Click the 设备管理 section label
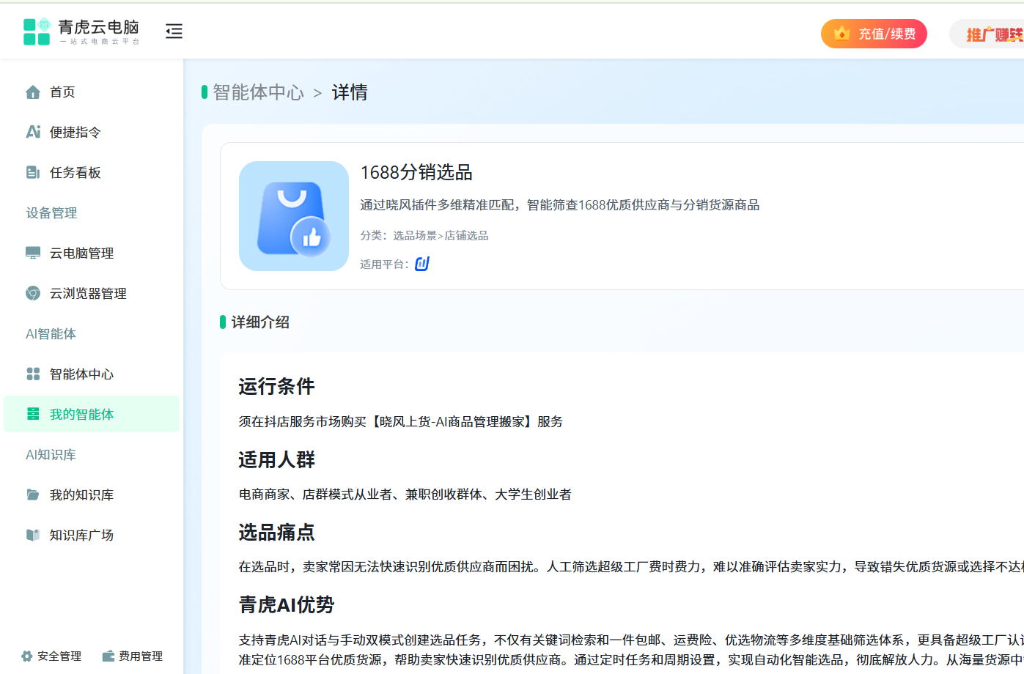Image resolution: width=1024 pixels, height=674 pixels. click(x=51, y=212)
